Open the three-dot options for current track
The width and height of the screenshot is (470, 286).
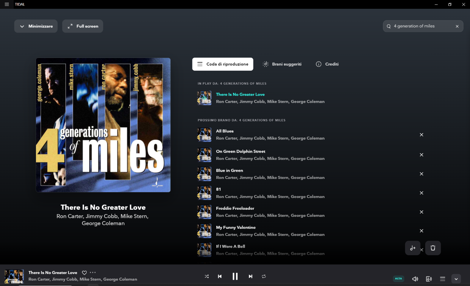click(x=93, y=272)
